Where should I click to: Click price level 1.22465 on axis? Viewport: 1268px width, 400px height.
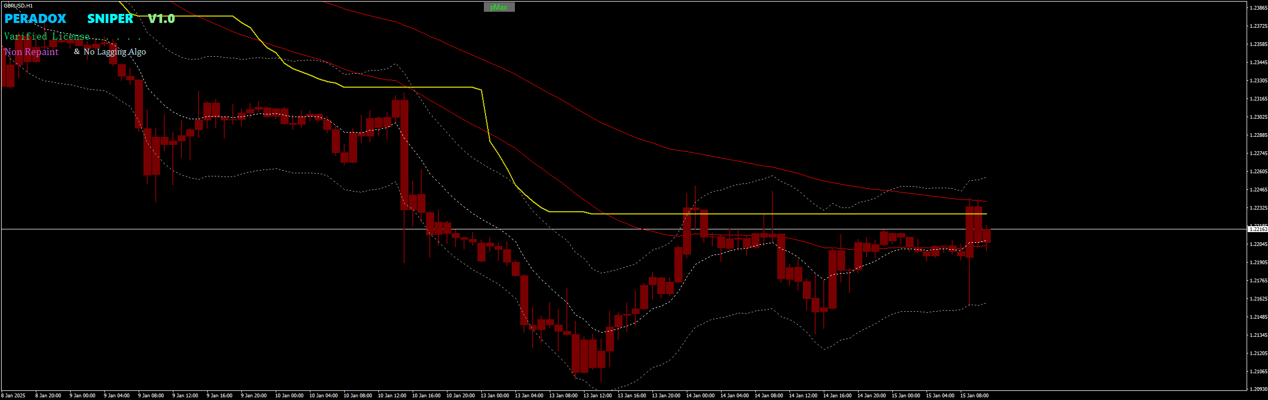pos(1258,189)
